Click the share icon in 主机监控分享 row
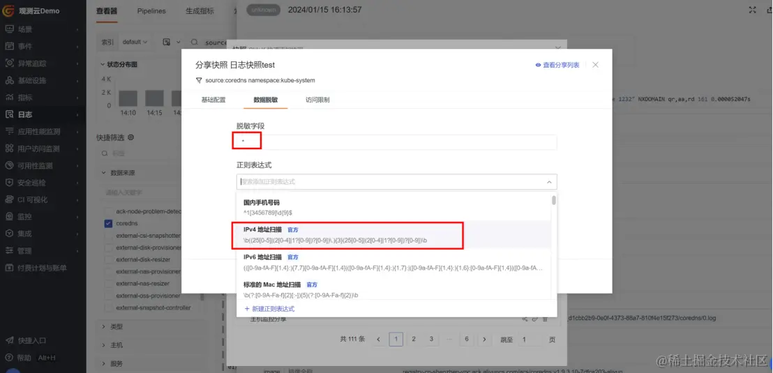This screenshot has height=373, width=773. [525, 319]
